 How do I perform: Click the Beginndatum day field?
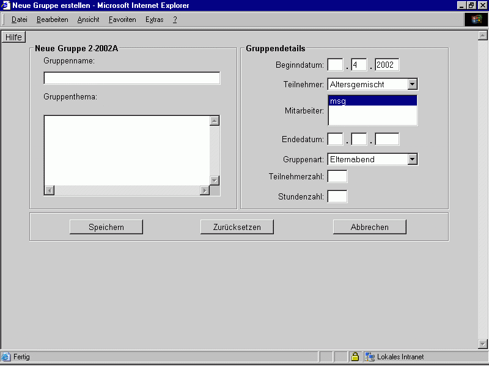point(335,65)
